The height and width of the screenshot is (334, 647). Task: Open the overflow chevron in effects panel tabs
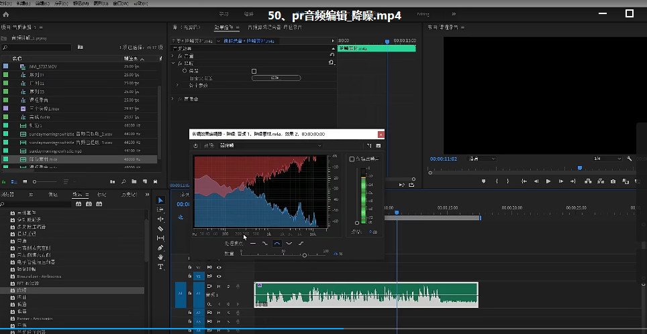pos(148,194)
